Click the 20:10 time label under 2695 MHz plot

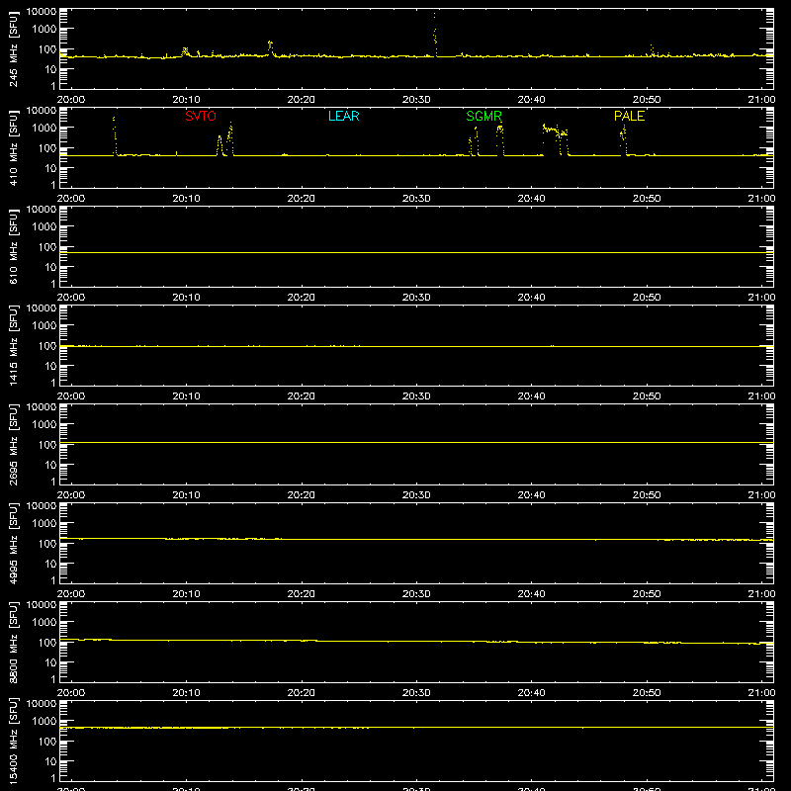click(186, 495)
